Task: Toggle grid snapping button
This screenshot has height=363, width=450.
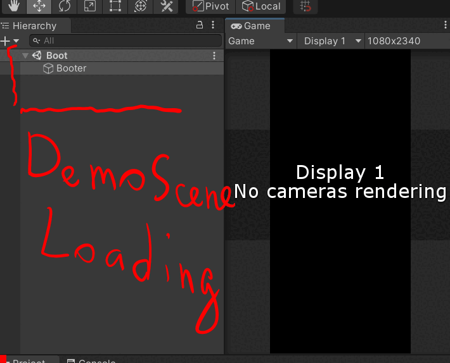Action: click(x=305, y=6)
